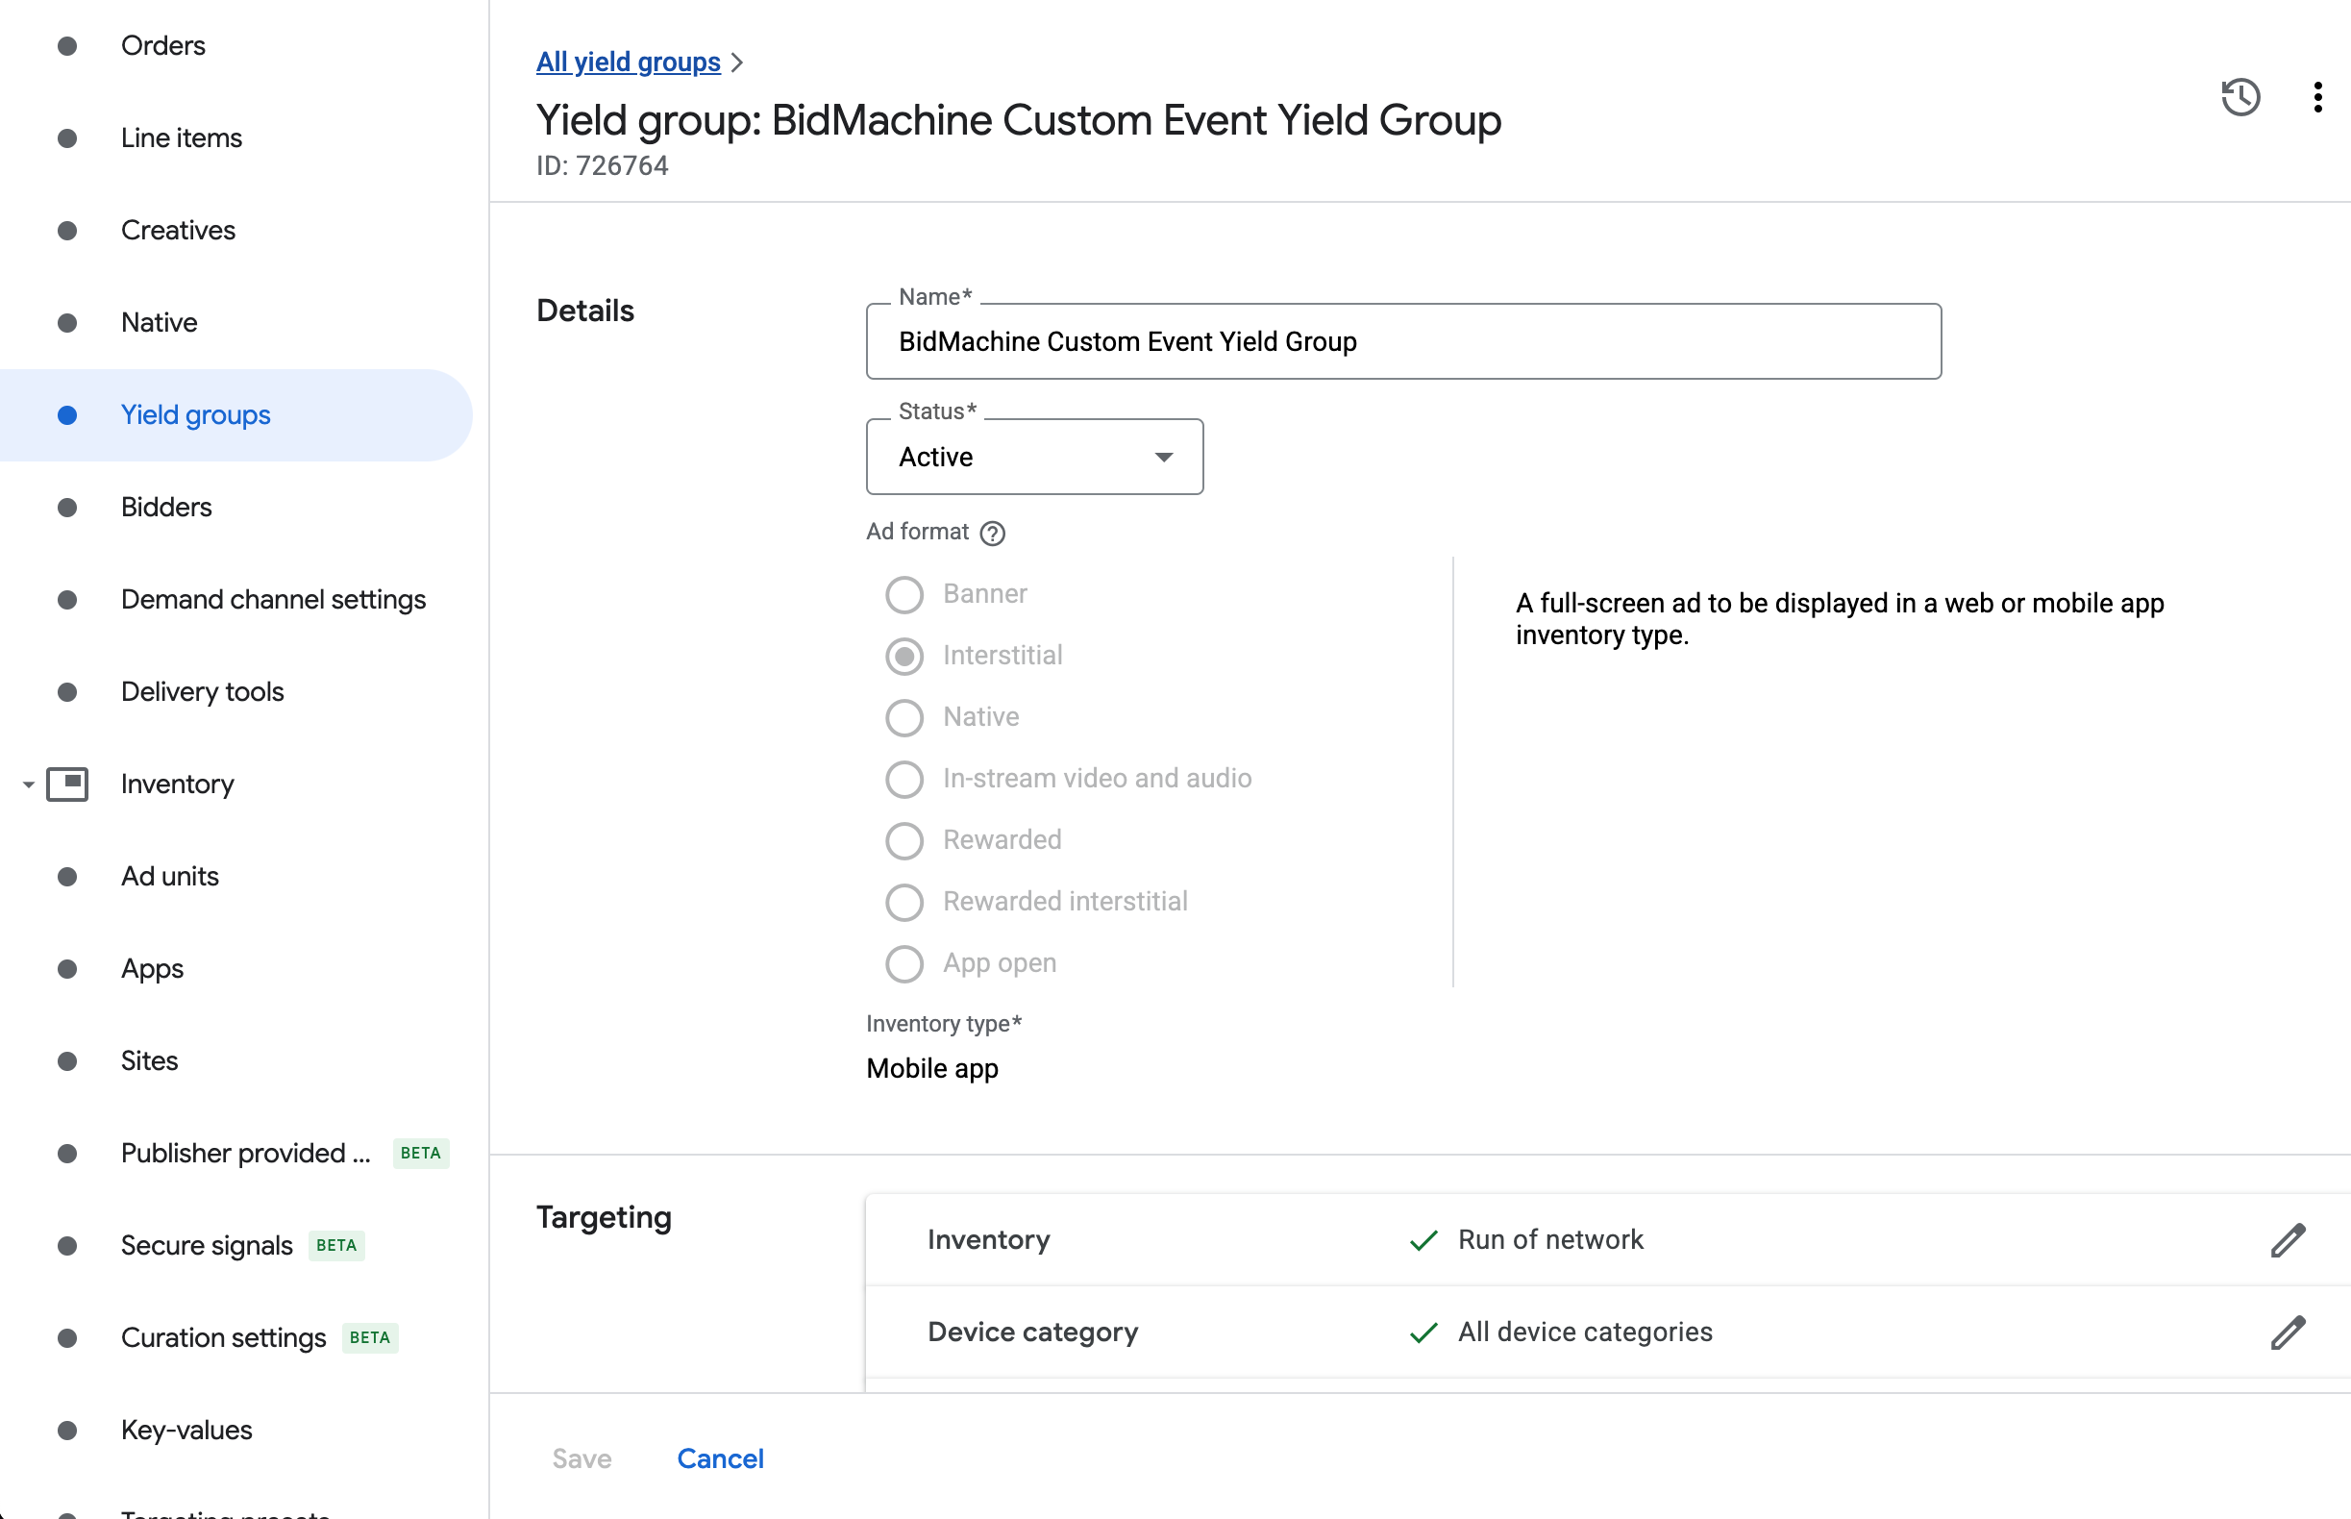Click the breadcrumb chevron after All yield groups
Viewport: 2351px width, 1519px height.
[x=737, y=63]
